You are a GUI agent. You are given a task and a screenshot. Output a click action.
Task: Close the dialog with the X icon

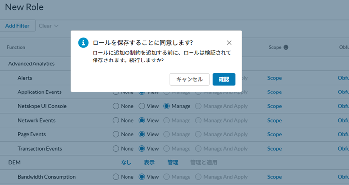click(229, 43)
